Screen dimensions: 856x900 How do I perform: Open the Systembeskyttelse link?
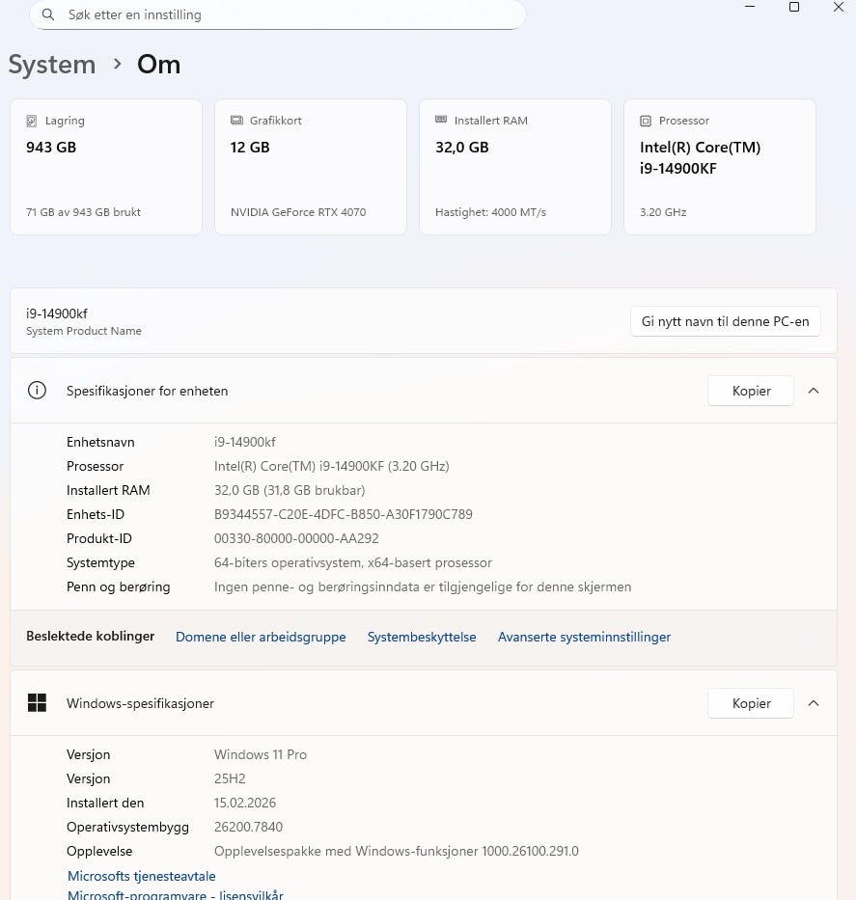pyautogui.click(x=422, y=637)
